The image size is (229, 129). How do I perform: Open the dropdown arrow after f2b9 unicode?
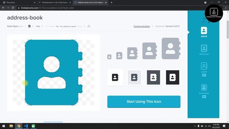coord(43,26)
